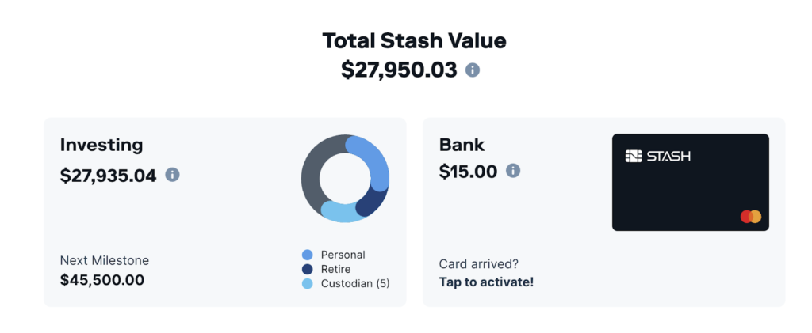Click the $15.00 bank balance
812x333 pixels.
click(x=468, y=171)
